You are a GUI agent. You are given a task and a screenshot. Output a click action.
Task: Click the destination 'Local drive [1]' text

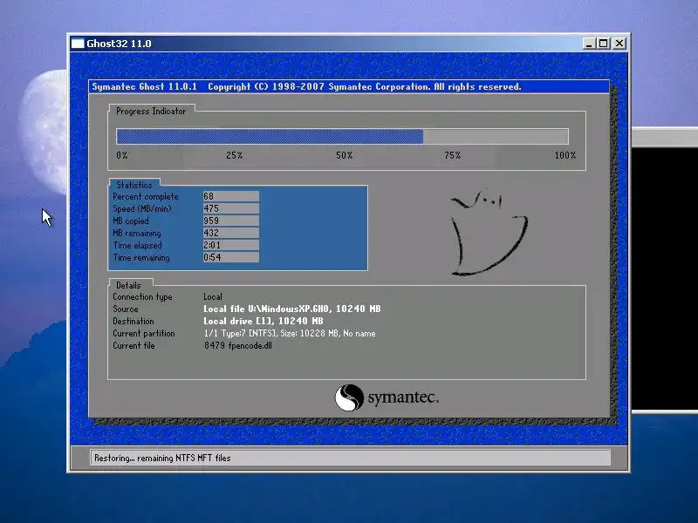263,321
